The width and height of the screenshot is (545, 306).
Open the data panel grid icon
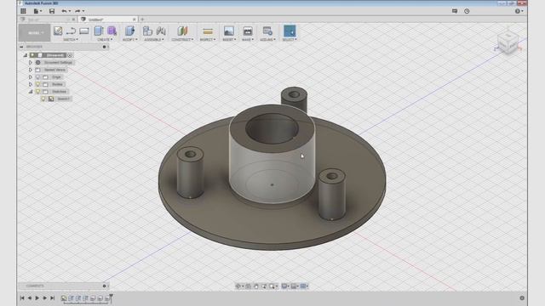[x=23, y=11]
